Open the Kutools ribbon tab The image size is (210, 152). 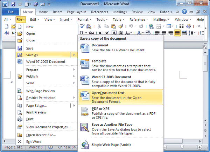[x=166, y=12]
